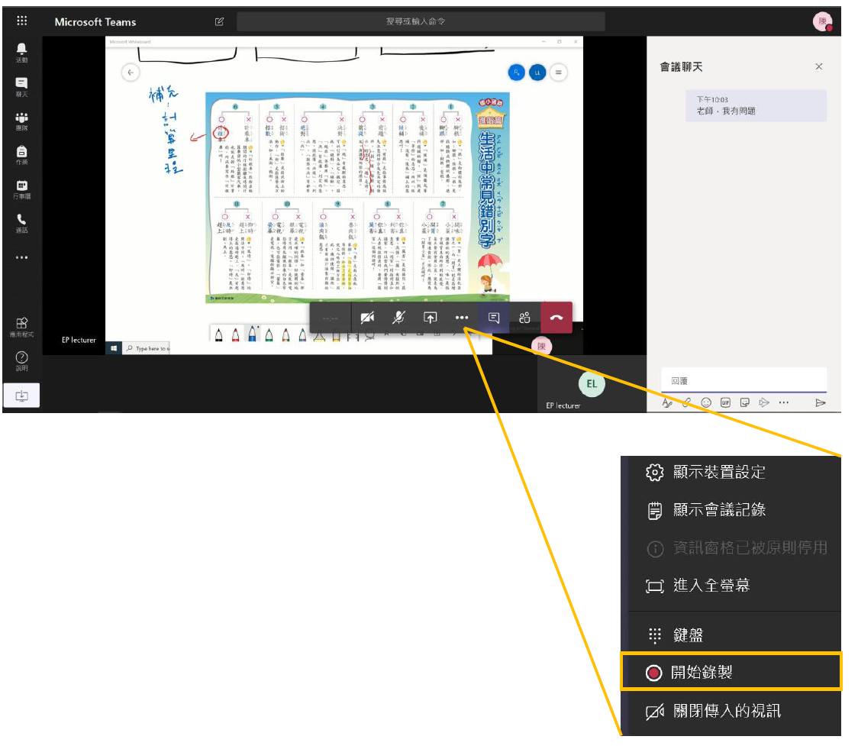Open the Teams section in the sidebar
The image size is (858, 746).
22,121
